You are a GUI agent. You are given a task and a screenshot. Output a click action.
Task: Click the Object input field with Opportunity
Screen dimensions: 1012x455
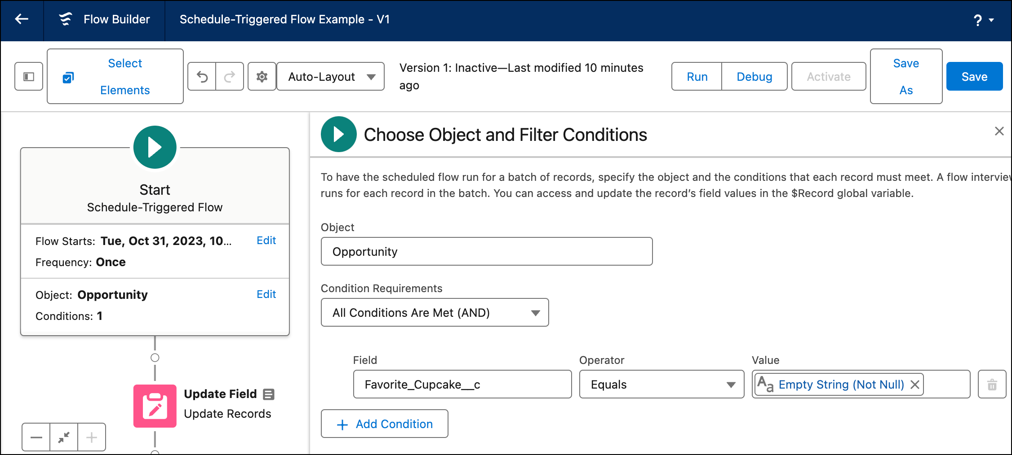pos(487,251)
